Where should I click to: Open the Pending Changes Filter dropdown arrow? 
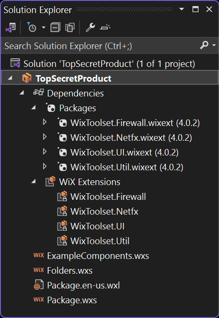click(43, 27)
